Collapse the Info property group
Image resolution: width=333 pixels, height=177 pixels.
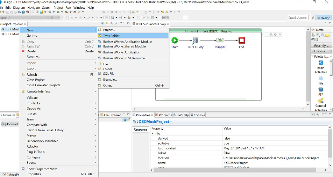pyautogui.click(x=153, y=133)
